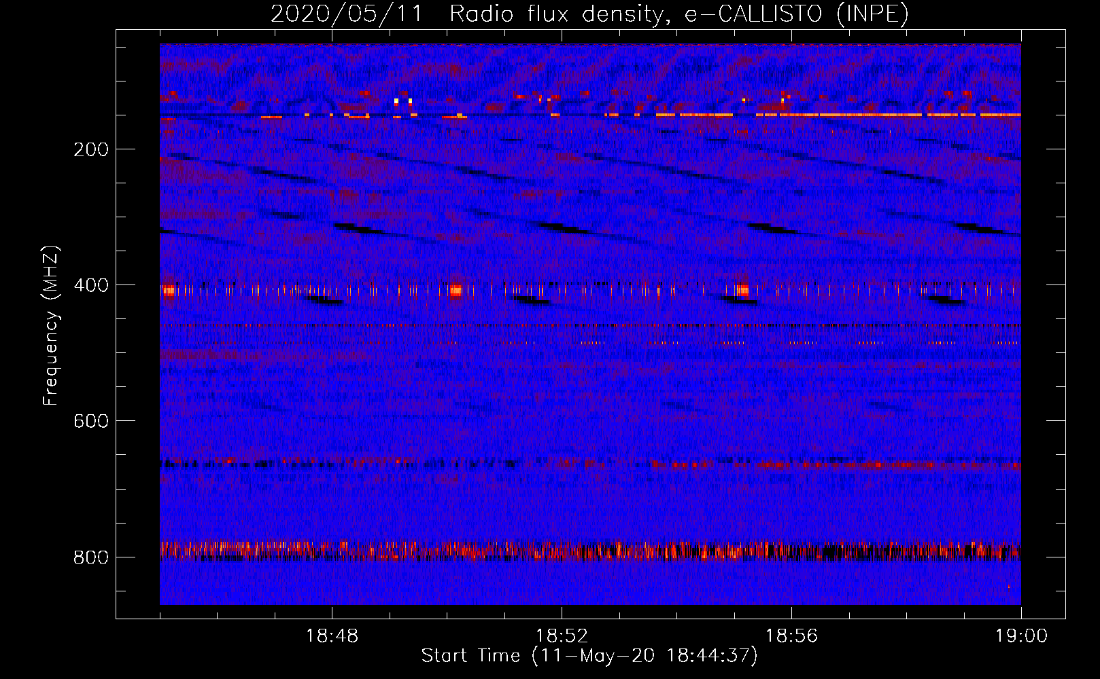Image resolution: width=1100 pixels, height=679 pixels.
Task: Click the 19:00 time tick label
Action: pyautogui.click(x=1021, y=636)
